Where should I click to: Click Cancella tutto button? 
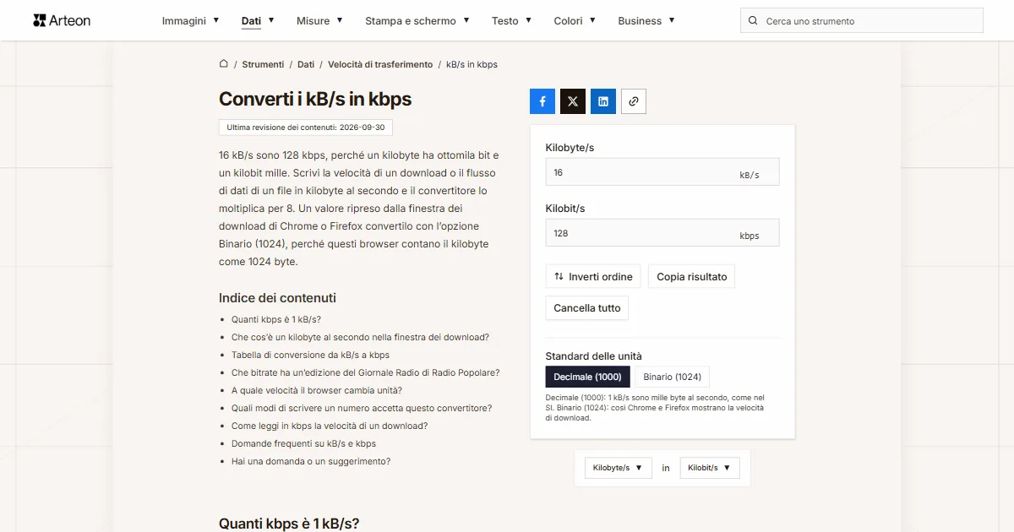(x=587, y=308)
